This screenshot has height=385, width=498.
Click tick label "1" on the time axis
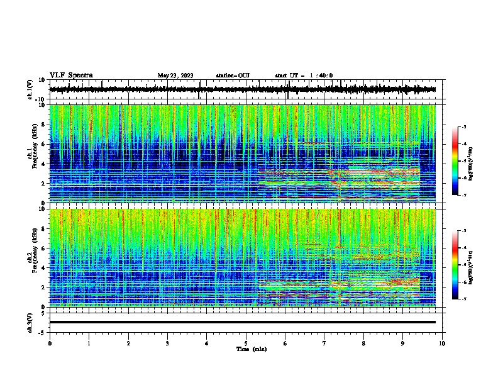coord(89,343)
